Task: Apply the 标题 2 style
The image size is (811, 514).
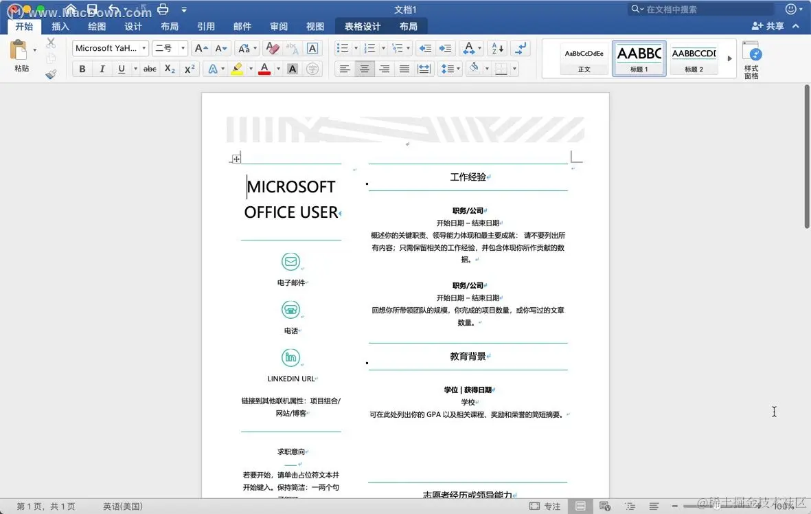Action: click(x=694, y=58)
